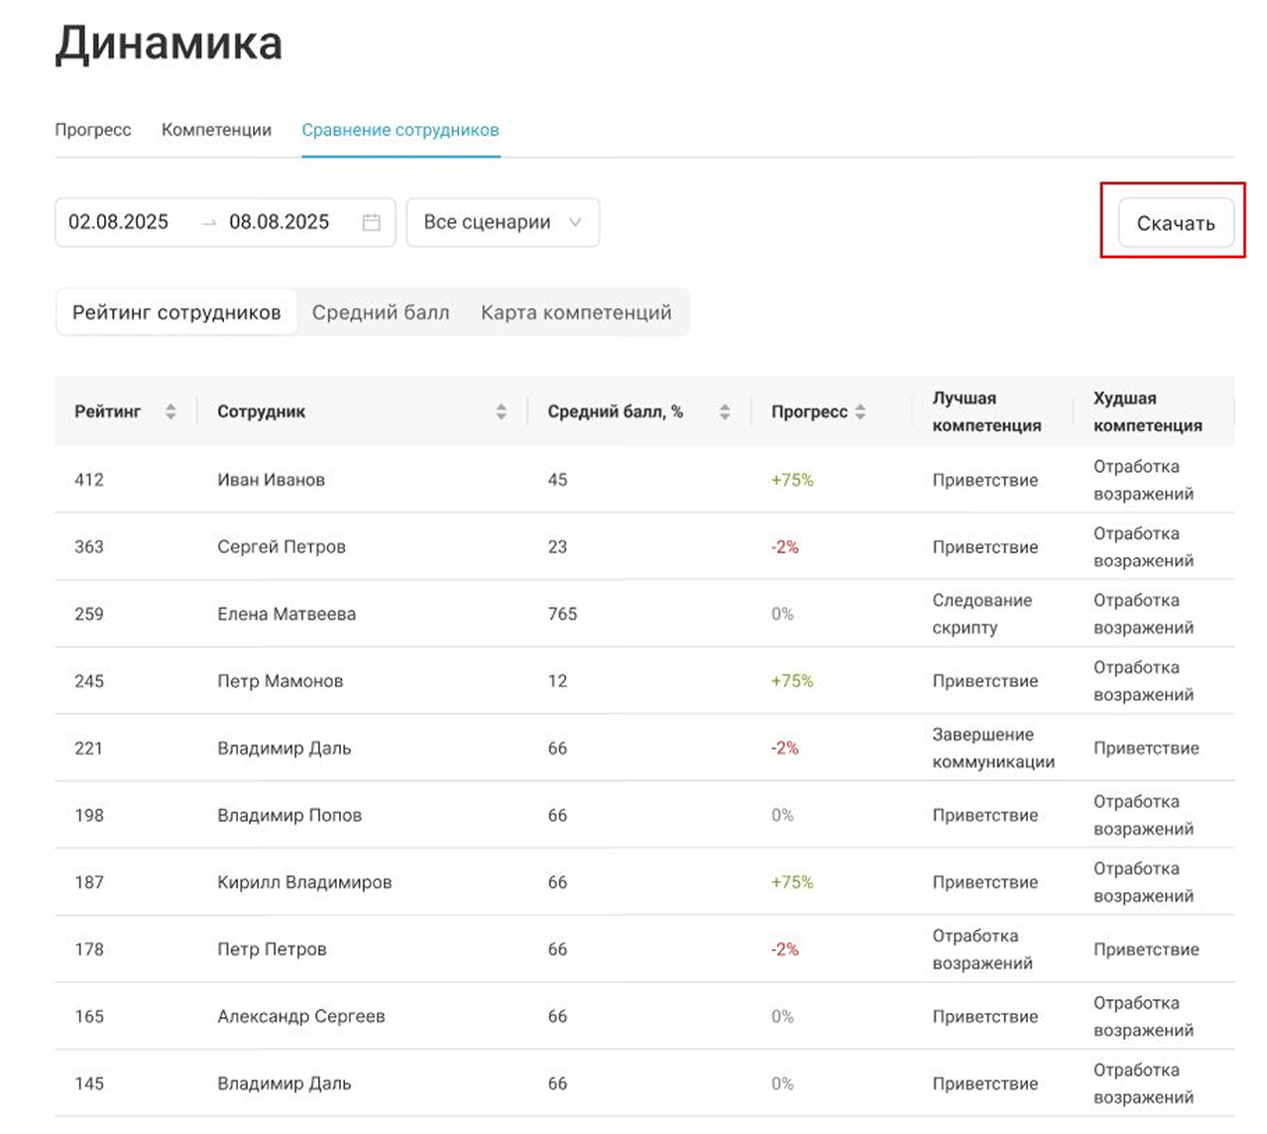Select employee Петр Петров
This screenshot has width=1267, height=1134.
[272, 950]
